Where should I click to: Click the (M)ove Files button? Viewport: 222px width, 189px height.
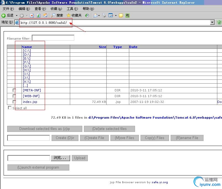(125, 138)
